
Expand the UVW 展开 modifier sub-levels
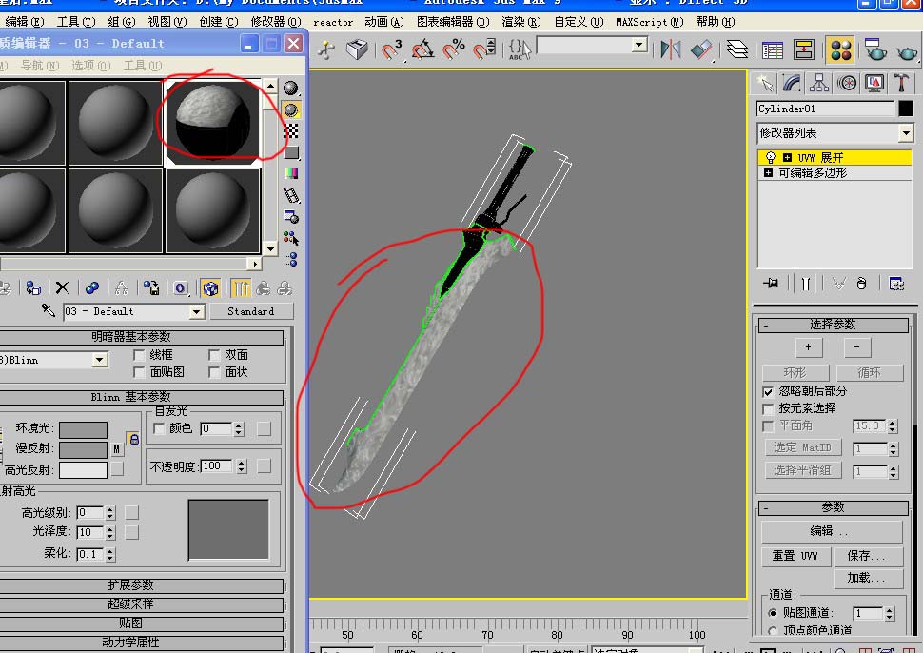point(787,157)
